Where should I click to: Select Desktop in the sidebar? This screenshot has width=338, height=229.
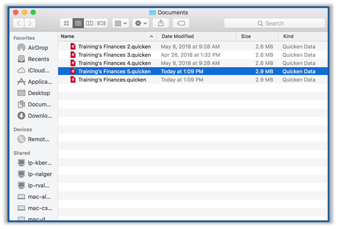[x=38, y=93]
